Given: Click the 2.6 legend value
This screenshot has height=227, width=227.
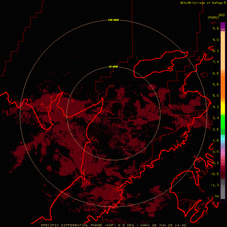Looking at the screenshot, I should [x=216, y=129].
